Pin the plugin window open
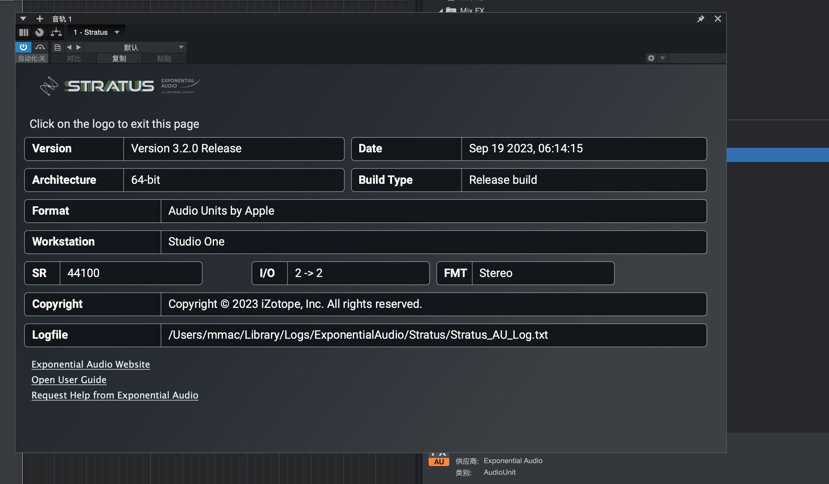 point(700,19)
